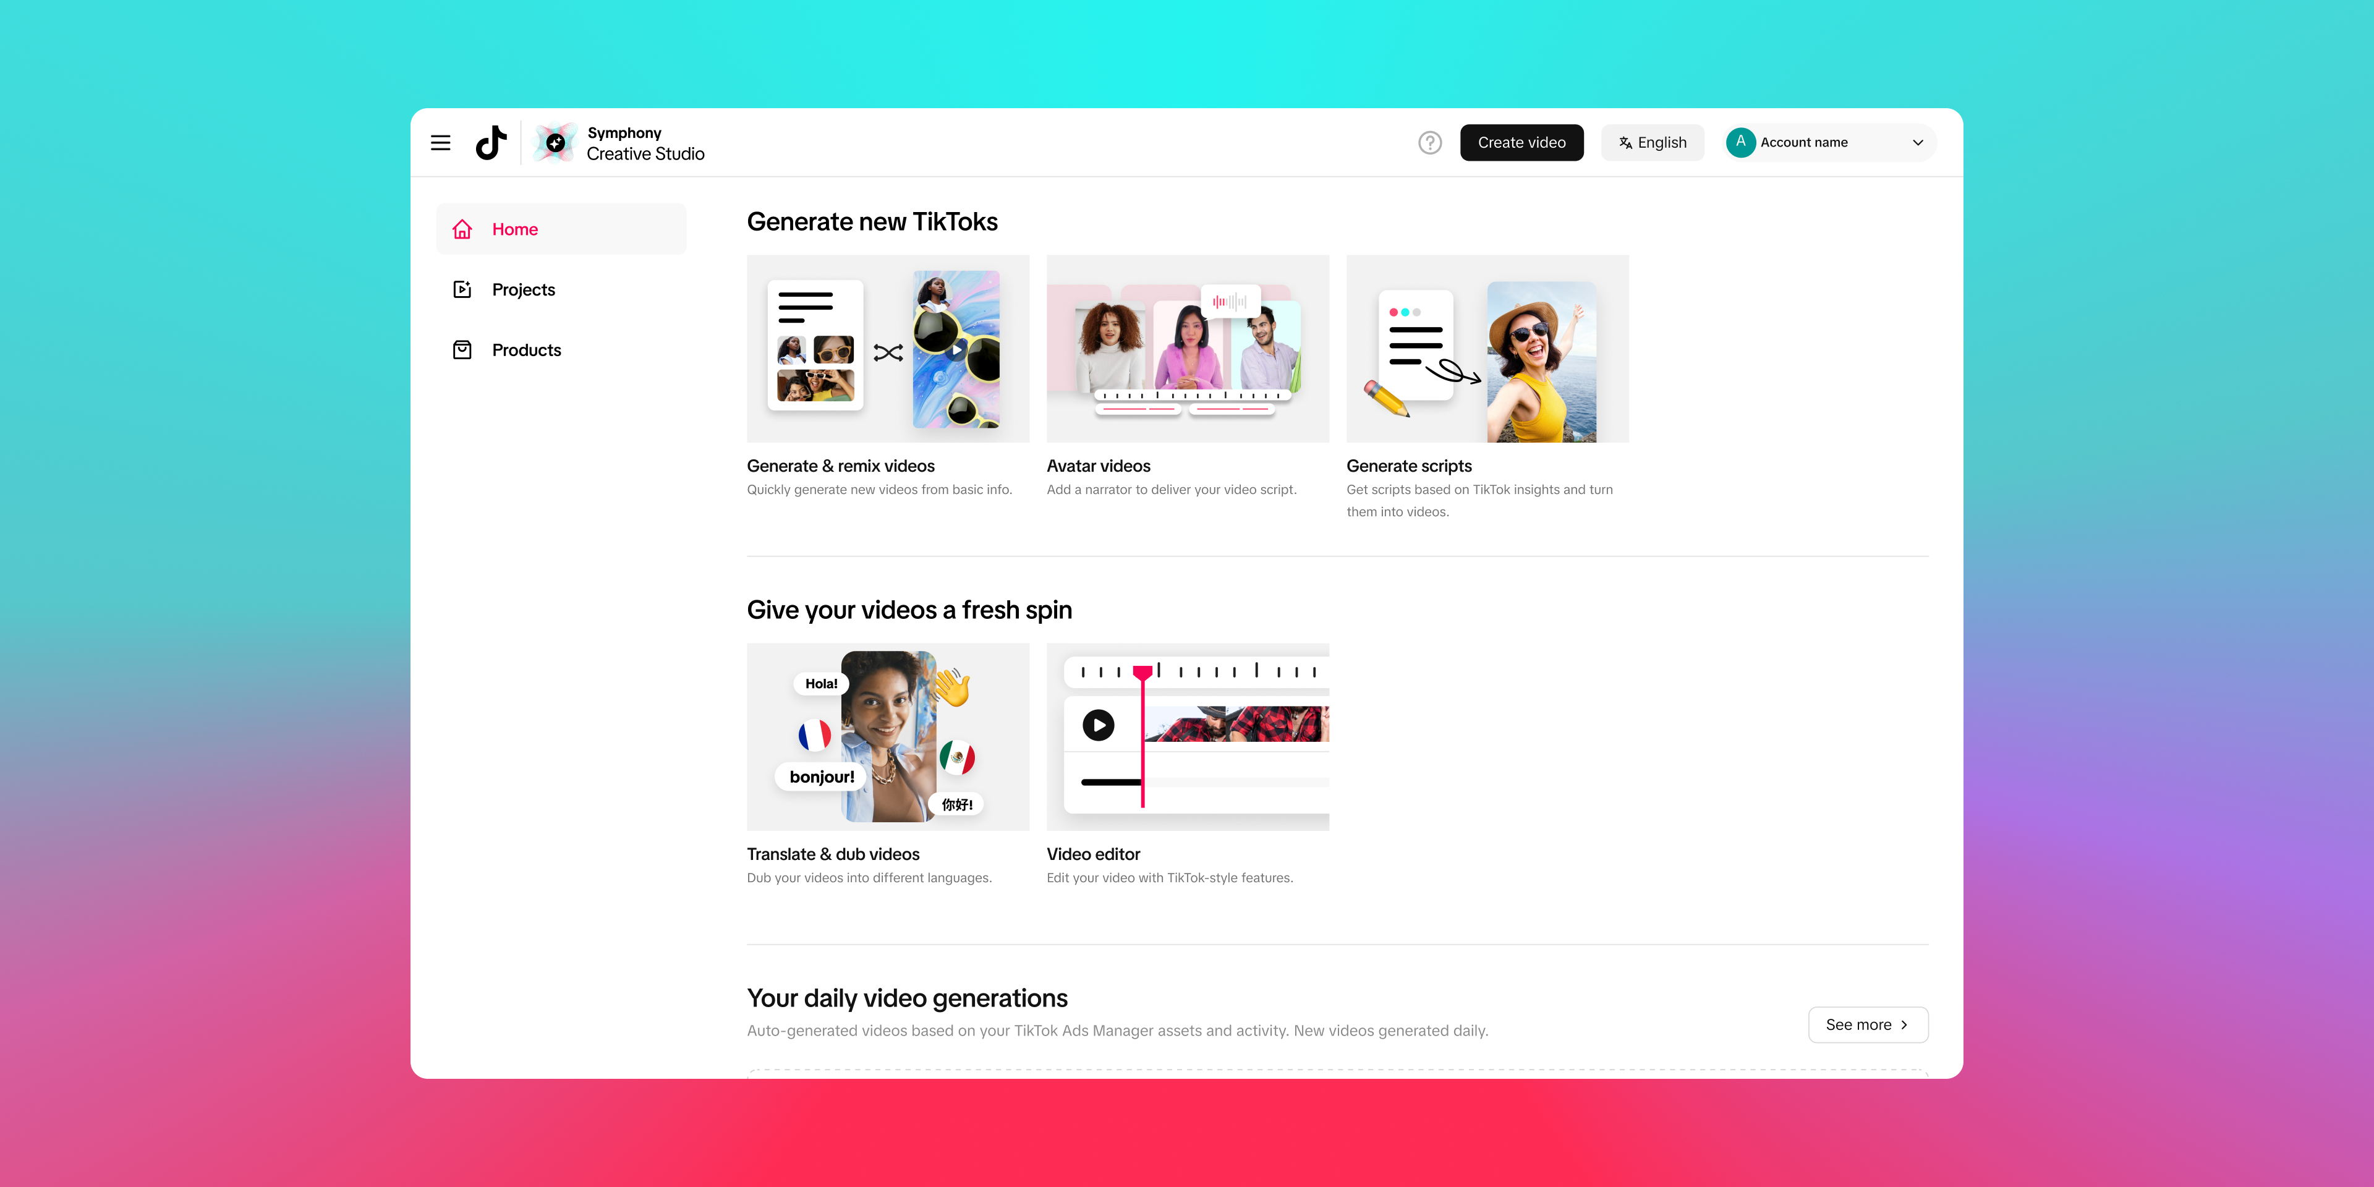
Task: Click the hamburger menu icon
Action: pyautogui.click(x=441, y=142)
